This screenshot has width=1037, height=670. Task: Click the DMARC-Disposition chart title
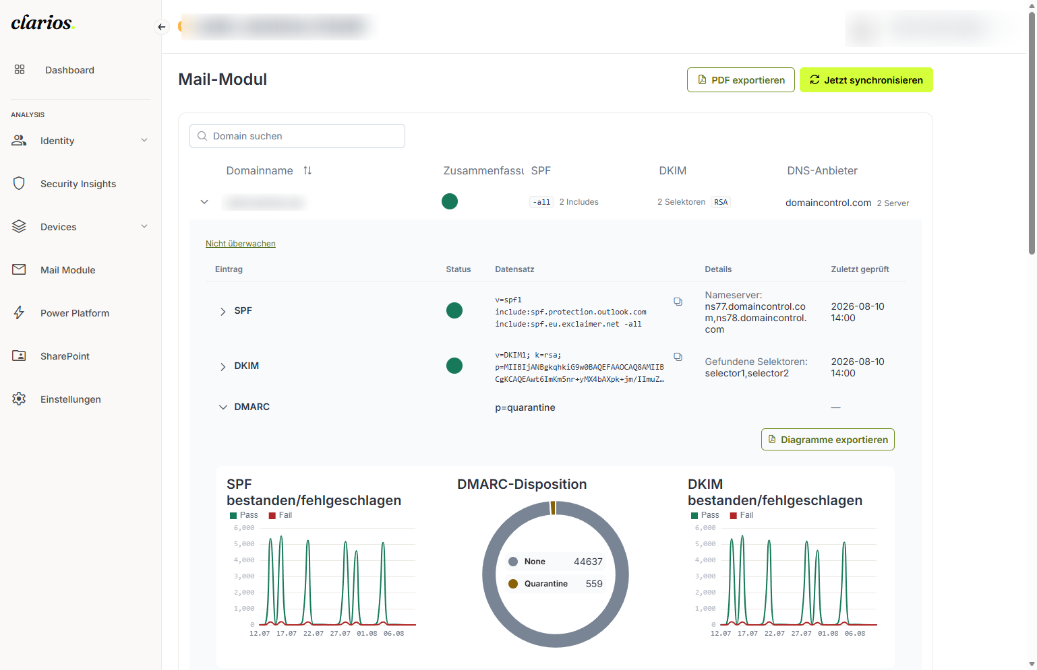pos(522,484)
